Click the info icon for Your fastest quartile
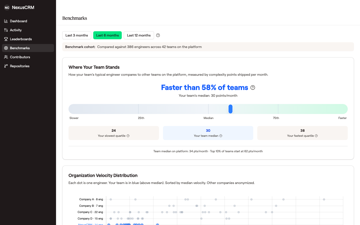This screenshot has height=225, width=360. [x=316, y=136]
